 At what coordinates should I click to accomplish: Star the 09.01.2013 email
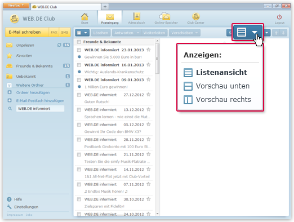[x=149, y=79]
